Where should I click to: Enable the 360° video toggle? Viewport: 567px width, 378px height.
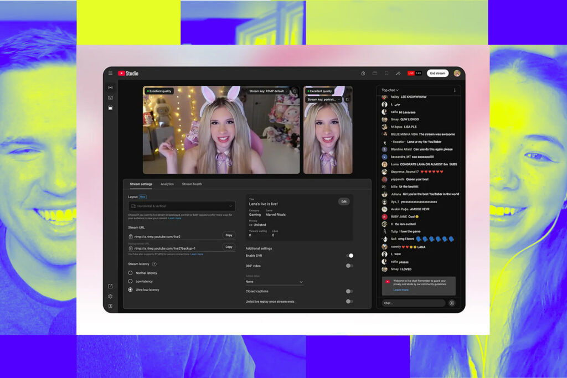click(x=349, y=266)
